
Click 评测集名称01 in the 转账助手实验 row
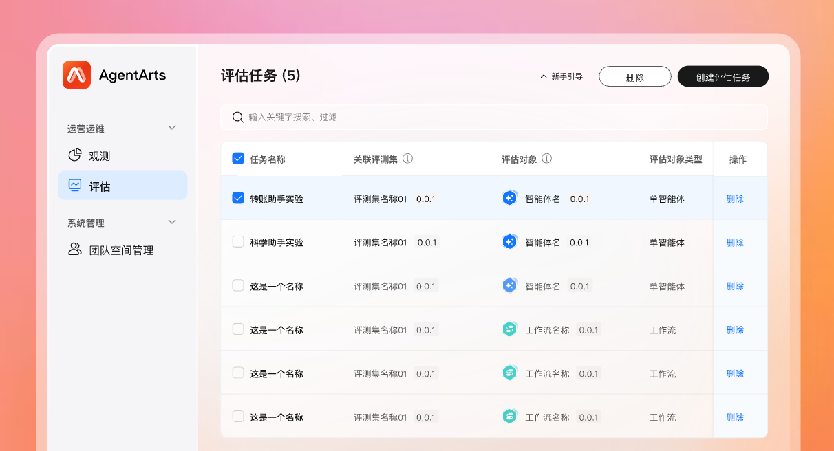pyautogui.click(x=381, y=199)
